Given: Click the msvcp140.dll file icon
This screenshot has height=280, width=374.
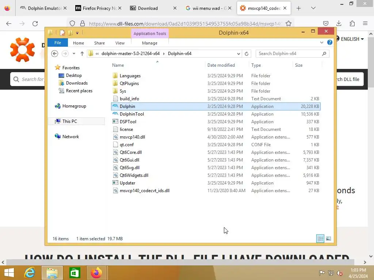Looking at the screenshot, I should pos(115,137).
